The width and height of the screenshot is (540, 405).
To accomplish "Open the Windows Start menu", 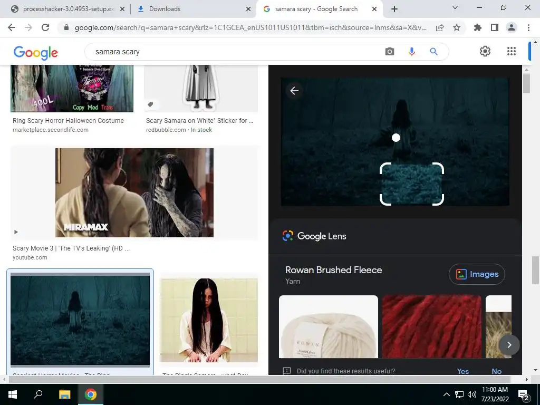I will [x=13, y=394].
